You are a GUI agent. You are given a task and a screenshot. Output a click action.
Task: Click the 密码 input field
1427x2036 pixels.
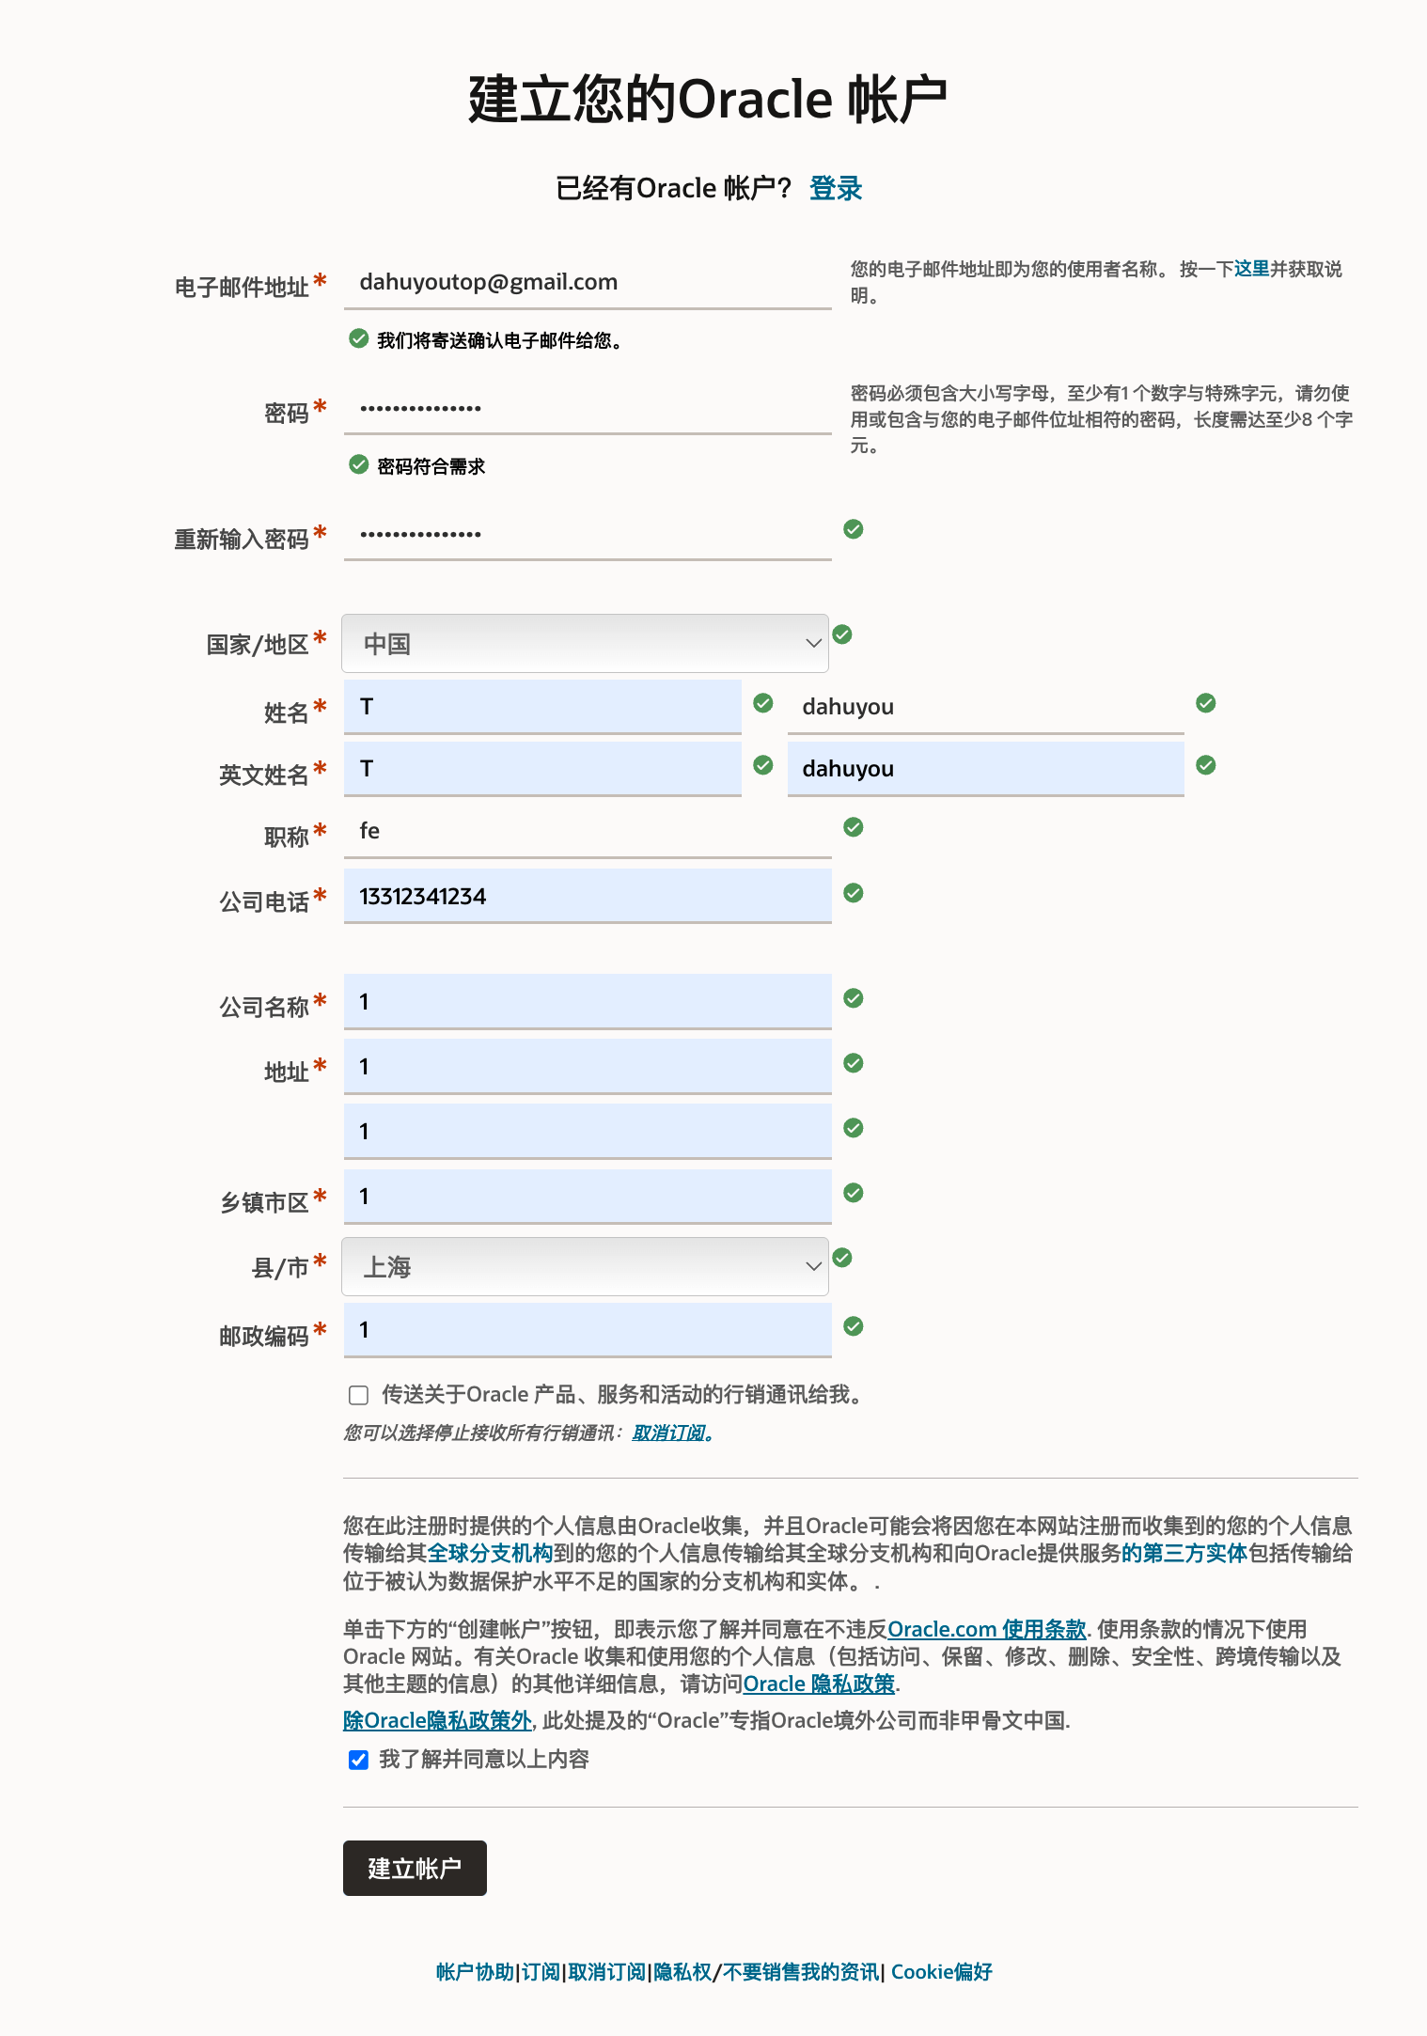[x=588, y=408]
